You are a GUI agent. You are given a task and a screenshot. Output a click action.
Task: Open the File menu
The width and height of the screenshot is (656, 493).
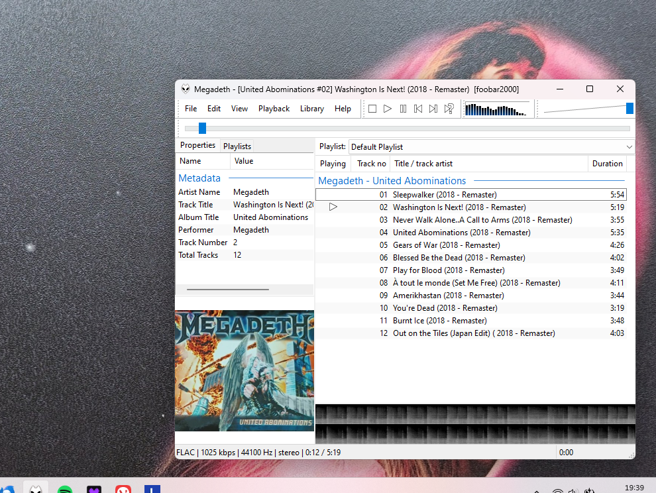point(191,109)
